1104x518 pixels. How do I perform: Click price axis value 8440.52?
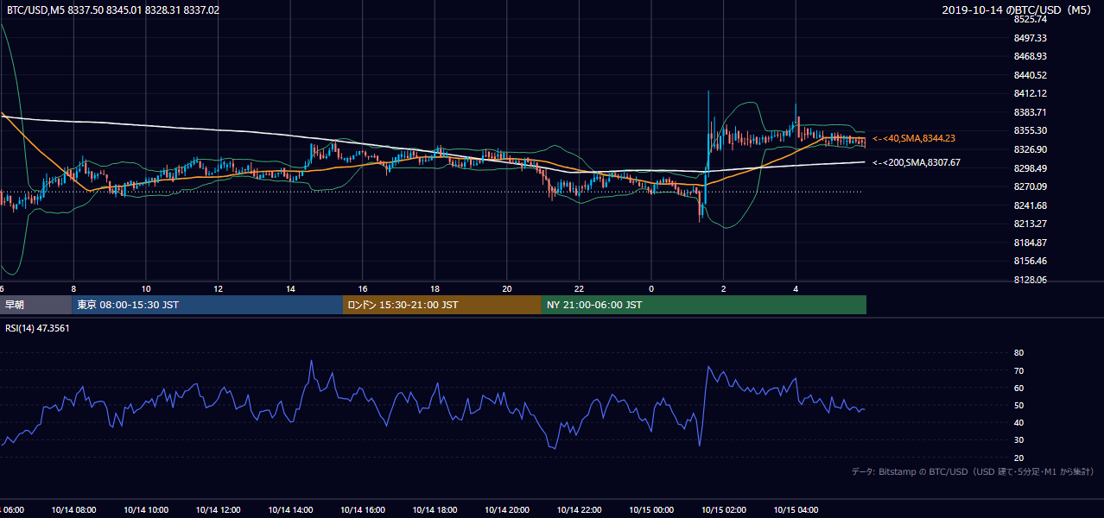(1031, 75)
